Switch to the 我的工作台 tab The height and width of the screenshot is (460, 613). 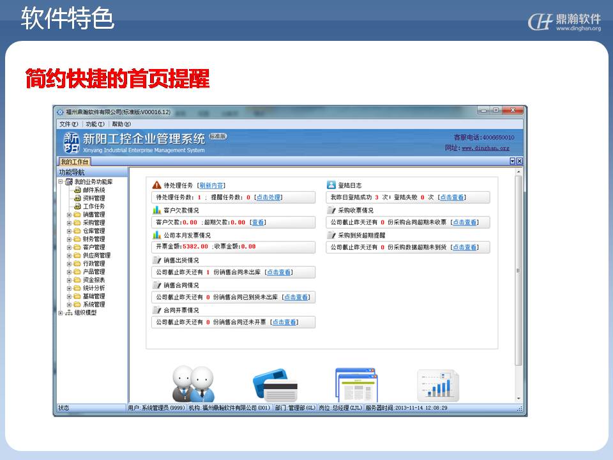click(75, 162)
